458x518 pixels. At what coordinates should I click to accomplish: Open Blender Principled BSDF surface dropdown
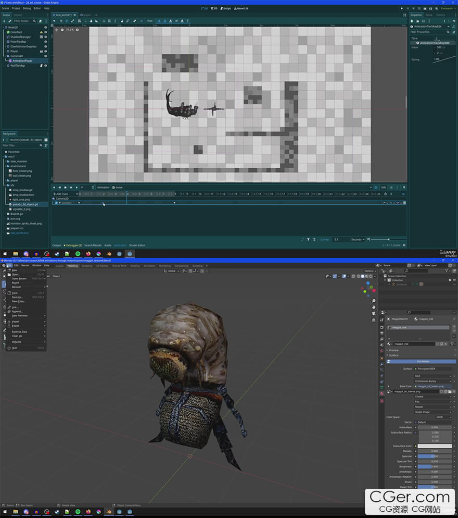pyautogui.click(x=433, y=368)
